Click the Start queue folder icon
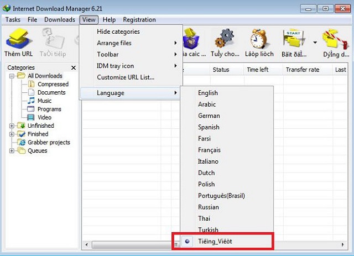 coord(294,39)
